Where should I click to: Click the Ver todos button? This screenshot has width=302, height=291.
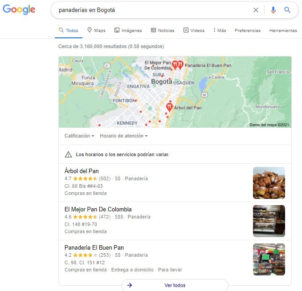point(175,285)
